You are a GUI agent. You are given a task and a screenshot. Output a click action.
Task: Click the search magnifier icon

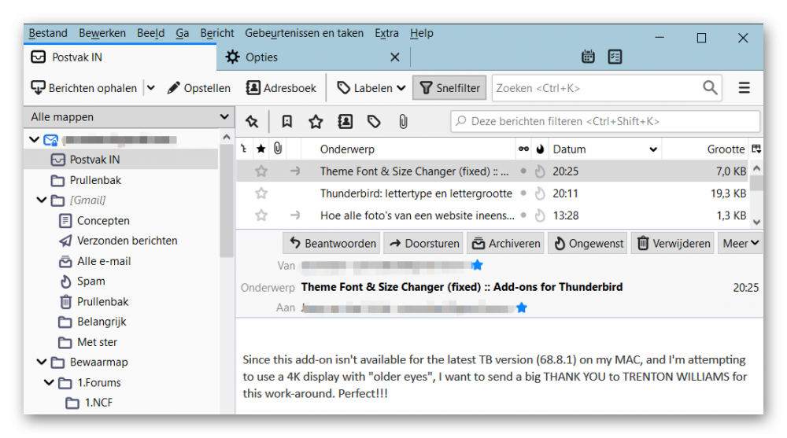point(710,88)
